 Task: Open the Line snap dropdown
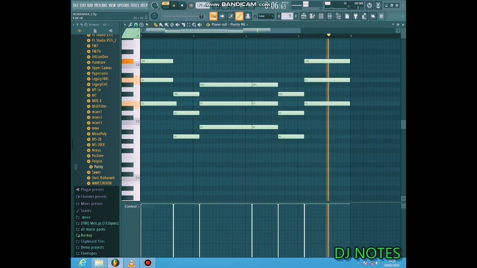pyautogui.click(x=266, y=16)
